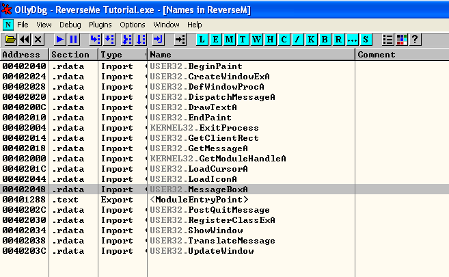
Task: Open References window with R button
Action: click(x=339, y=39)
